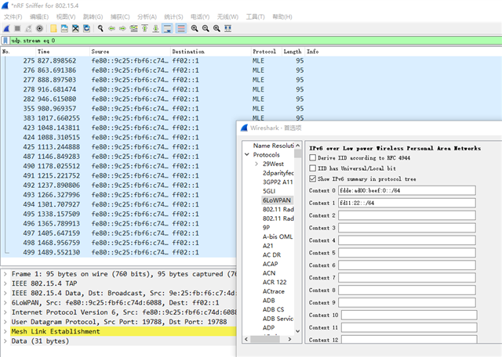502x357 pixels.
Task: Go to next packet arrow
Action: pyautogui.click(x=122, y=29)
